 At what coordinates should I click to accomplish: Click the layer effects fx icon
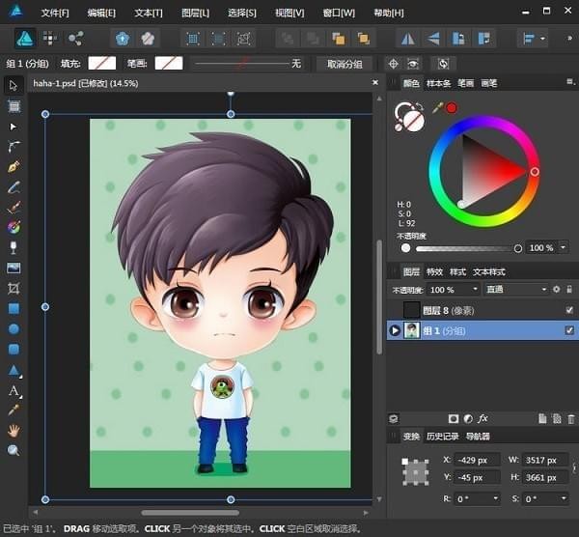click(x=483, y=419)
